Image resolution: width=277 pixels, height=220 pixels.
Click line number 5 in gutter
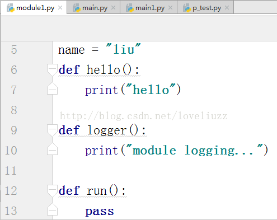(x=14, y=50)
